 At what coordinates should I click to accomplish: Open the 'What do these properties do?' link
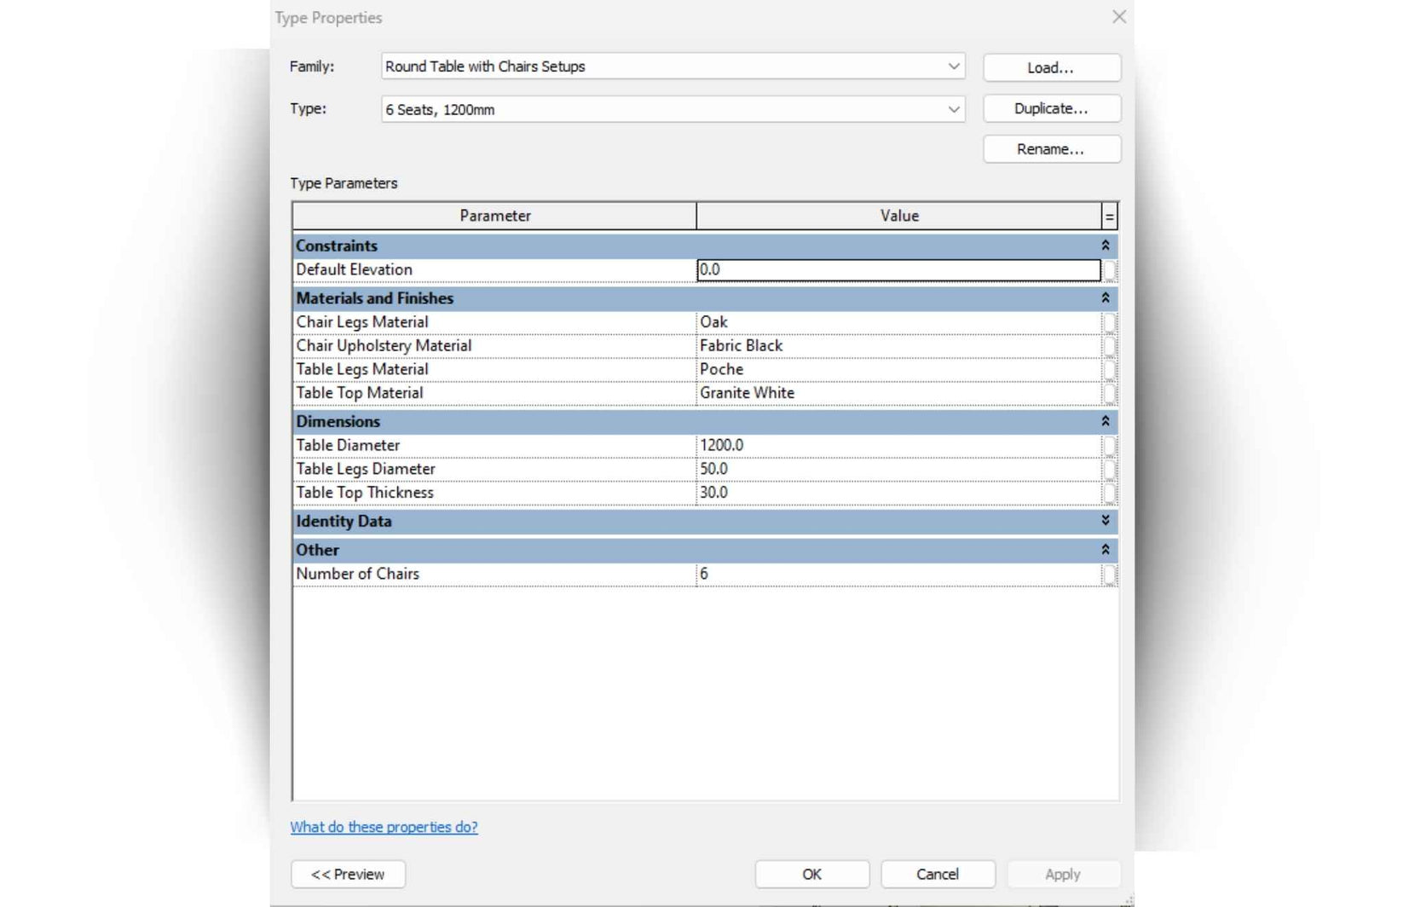[x=384, y=827]
